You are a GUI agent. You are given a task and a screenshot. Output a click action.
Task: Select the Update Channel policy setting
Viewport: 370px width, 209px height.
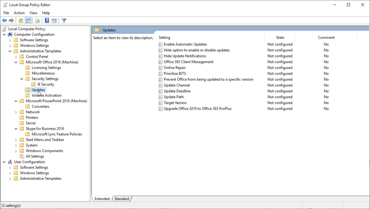tap(177, 85)
